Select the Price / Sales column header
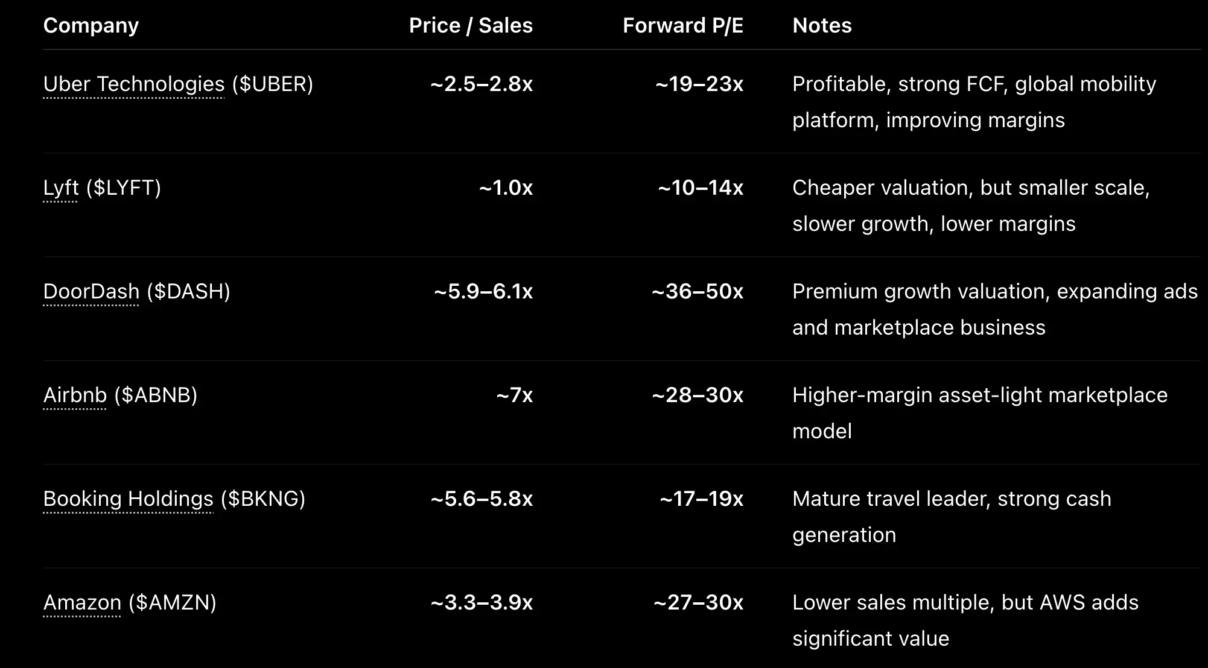This screenshot has height=668, width=1208. pos(471,25)
